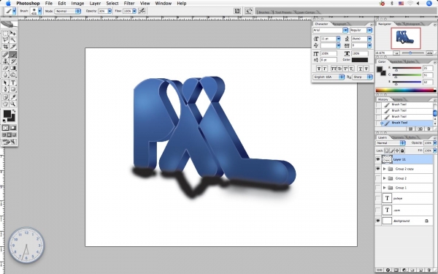The width and height of the screenshot is (438, 274).
Task: Open the Layer menu
Action: (95, 4)
